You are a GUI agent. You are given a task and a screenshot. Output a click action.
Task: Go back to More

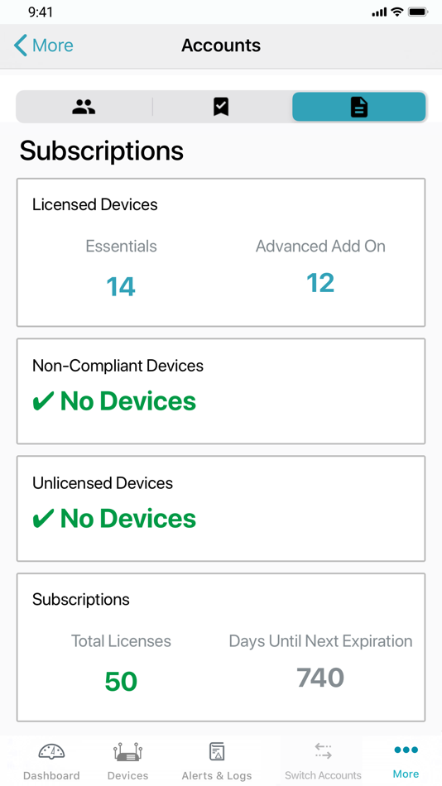click(x=44, y=46)
